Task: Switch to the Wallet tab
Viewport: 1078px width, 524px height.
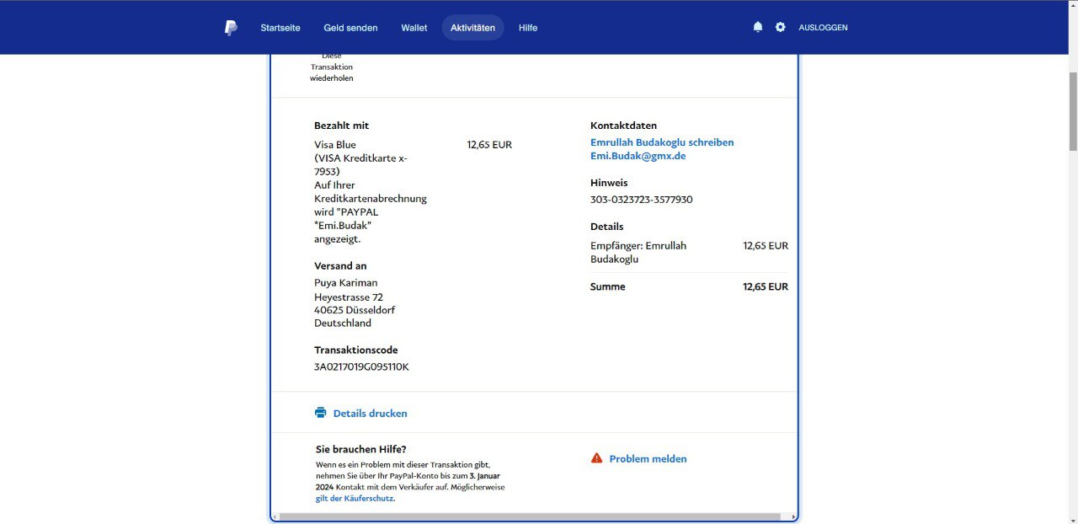Action: click(x=414, y=28)
